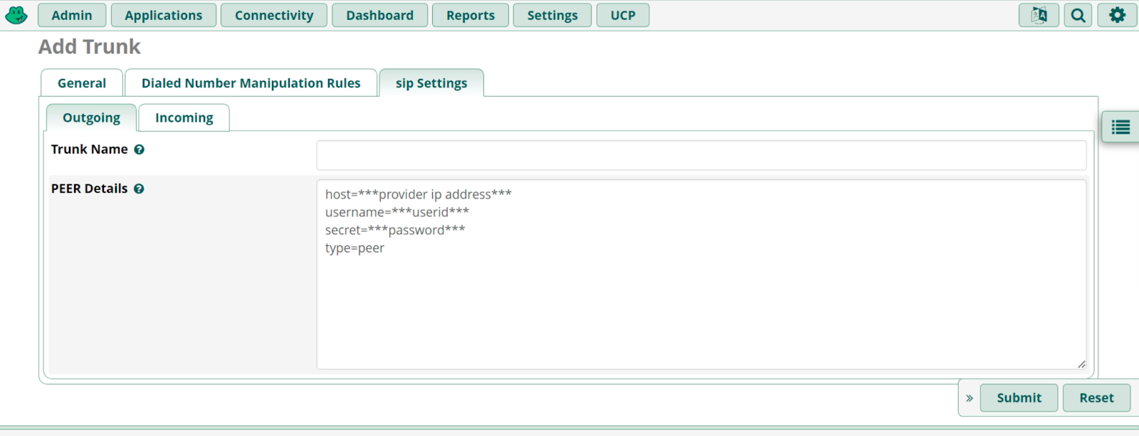Open the search magnifier icon
1139x436 pixels.
[1078, 15]
